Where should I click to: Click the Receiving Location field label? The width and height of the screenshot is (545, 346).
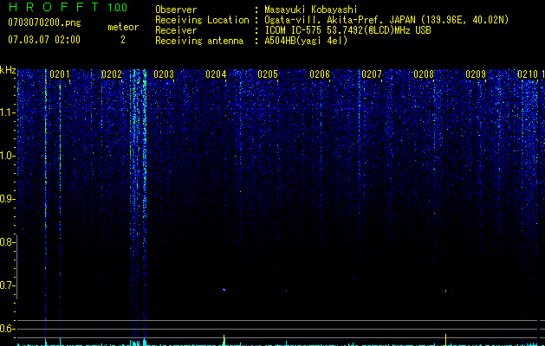coord(202,20)
